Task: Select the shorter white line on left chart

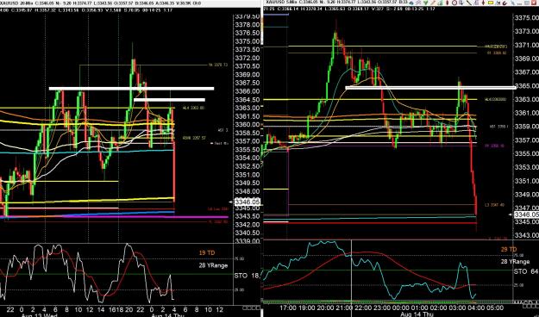Action: click(x=169, y=100)
